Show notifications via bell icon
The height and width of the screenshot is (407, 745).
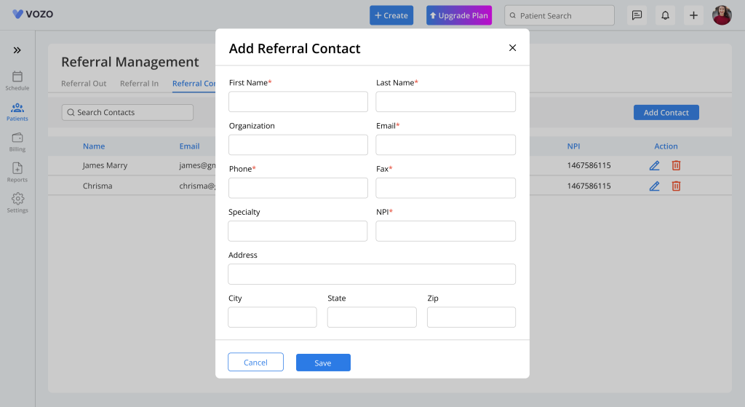click(x=665, y=15)
